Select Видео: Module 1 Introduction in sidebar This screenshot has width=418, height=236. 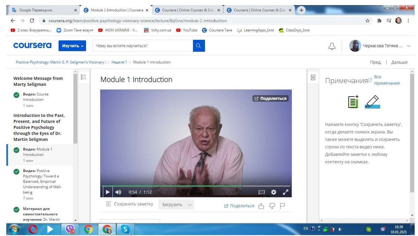39,155
